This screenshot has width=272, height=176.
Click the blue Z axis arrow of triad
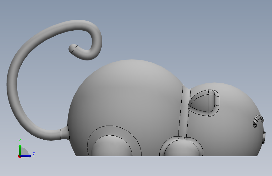click(x=26, y=156)
